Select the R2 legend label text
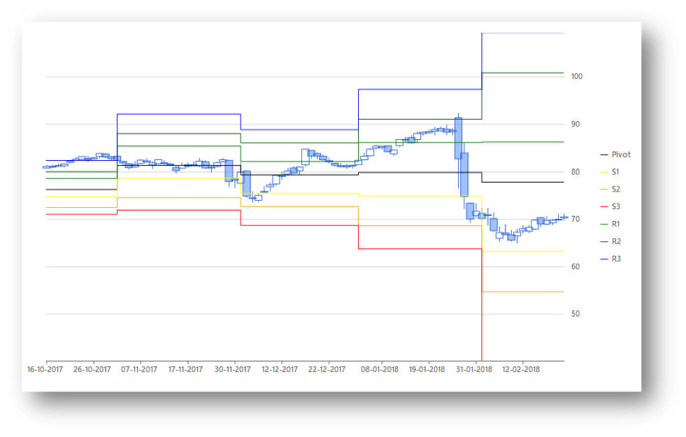The height and width of the screenshot is (437, 686). [x=615, y=241]
